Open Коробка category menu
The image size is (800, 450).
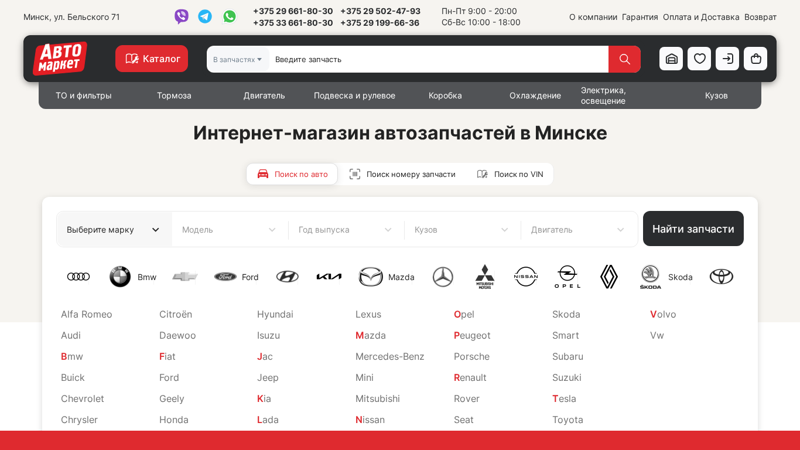pos(445,96)
